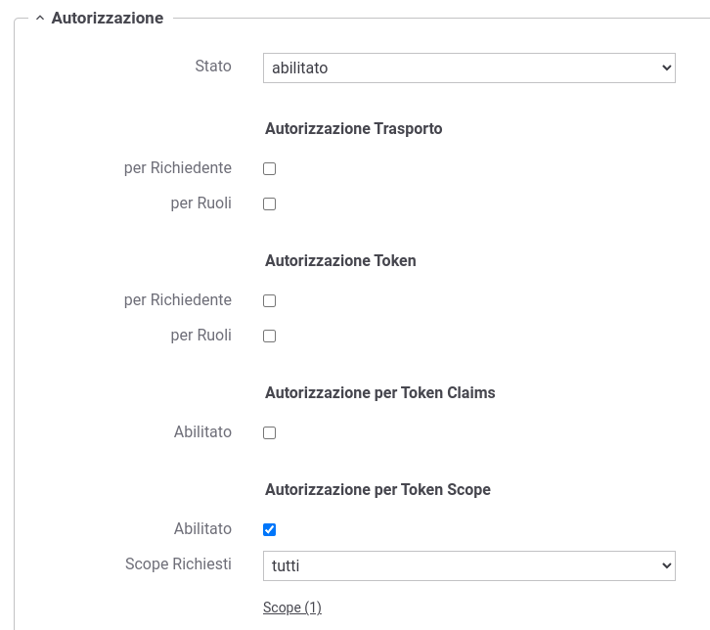This screenshot has height=630, width=710.
Task: Uncheck Abilitato for Autorizzazione per Token Scope
Action: [269, 529]
